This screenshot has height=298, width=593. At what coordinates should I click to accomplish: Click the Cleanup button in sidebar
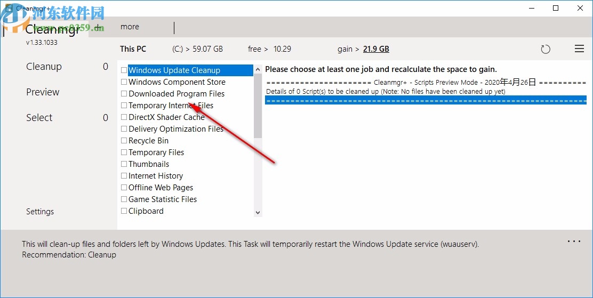pyautogui.click(x=44, y=67)
